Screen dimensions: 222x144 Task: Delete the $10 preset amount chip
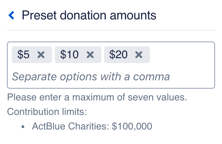point(90,55)
